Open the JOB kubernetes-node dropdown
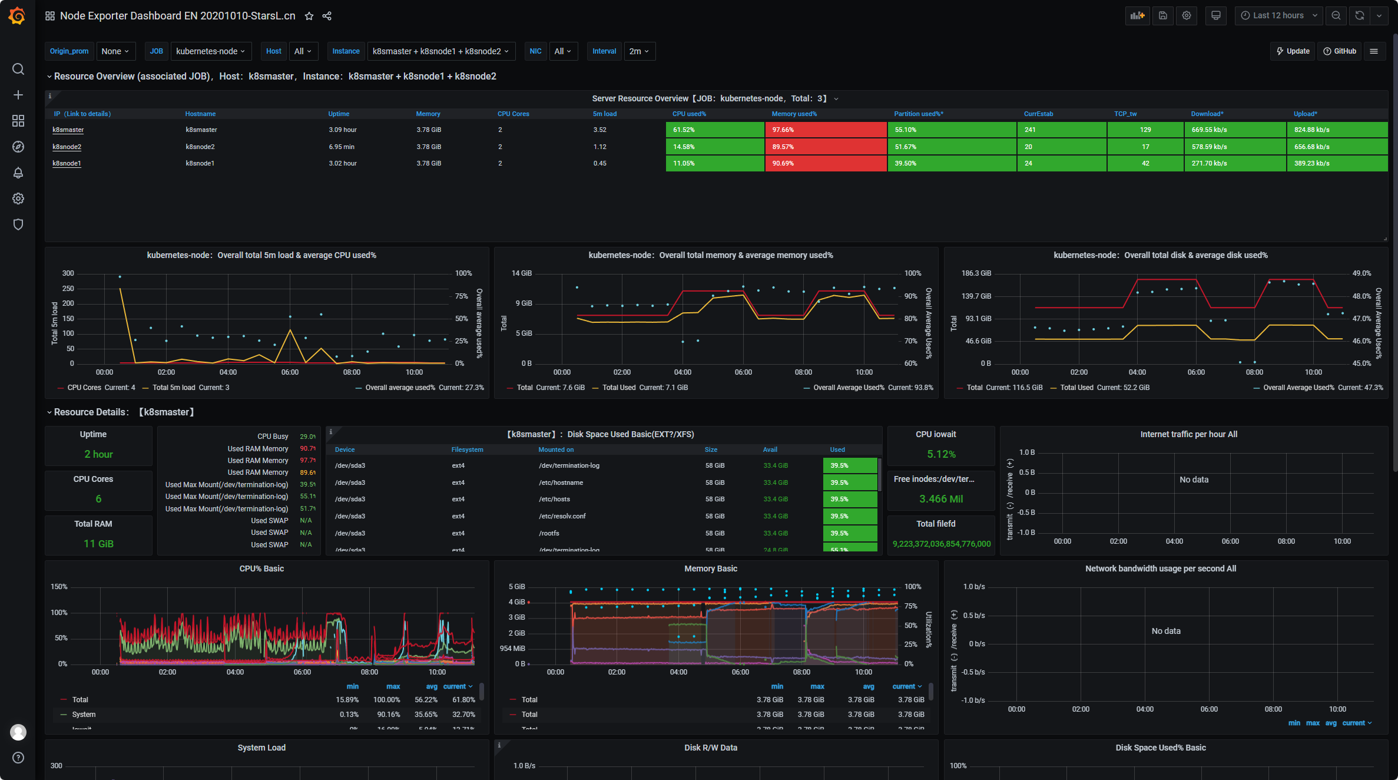 (x=210, y=51)
